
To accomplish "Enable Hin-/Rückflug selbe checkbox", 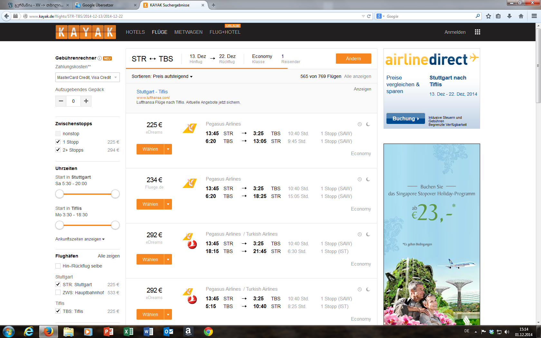I will pyautogui.click(x=58, y=266).
